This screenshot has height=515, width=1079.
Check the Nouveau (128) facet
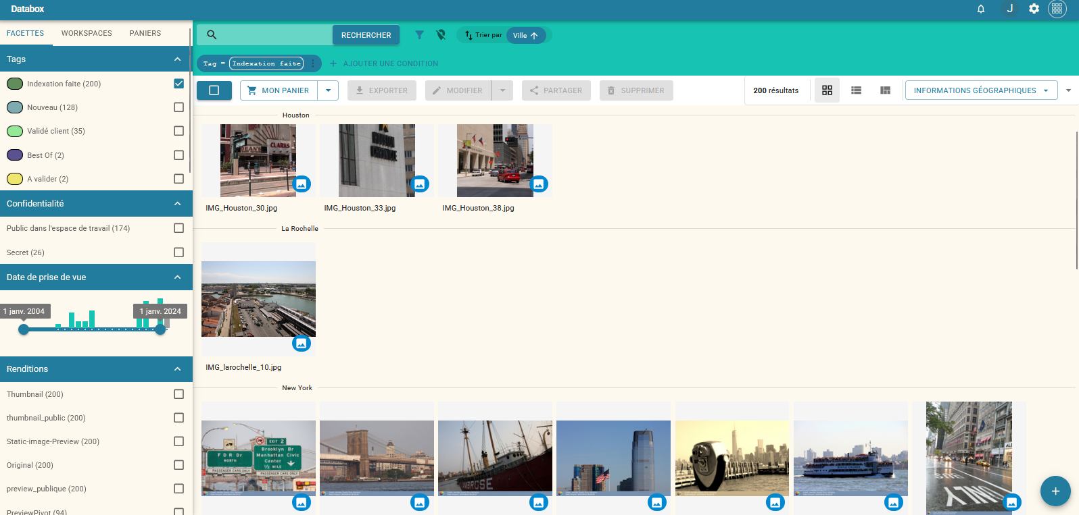(x=178, y=107)
